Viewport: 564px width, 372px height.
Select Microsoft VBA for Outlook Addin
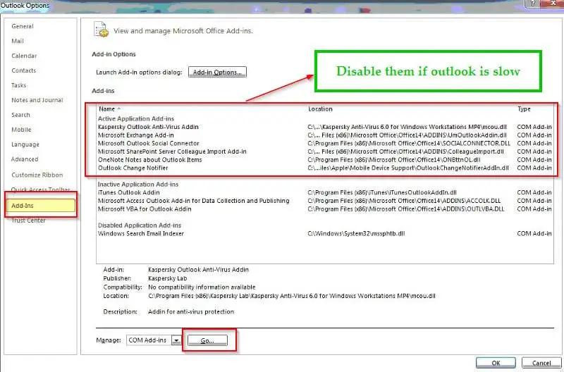(324, 209)
